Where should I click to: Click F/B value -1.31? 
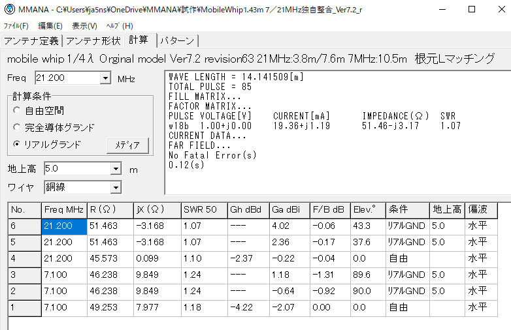click(330, 275)
